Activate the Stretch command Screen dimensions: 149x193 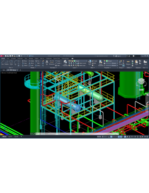pyautogui.click(x=25, y=66)
